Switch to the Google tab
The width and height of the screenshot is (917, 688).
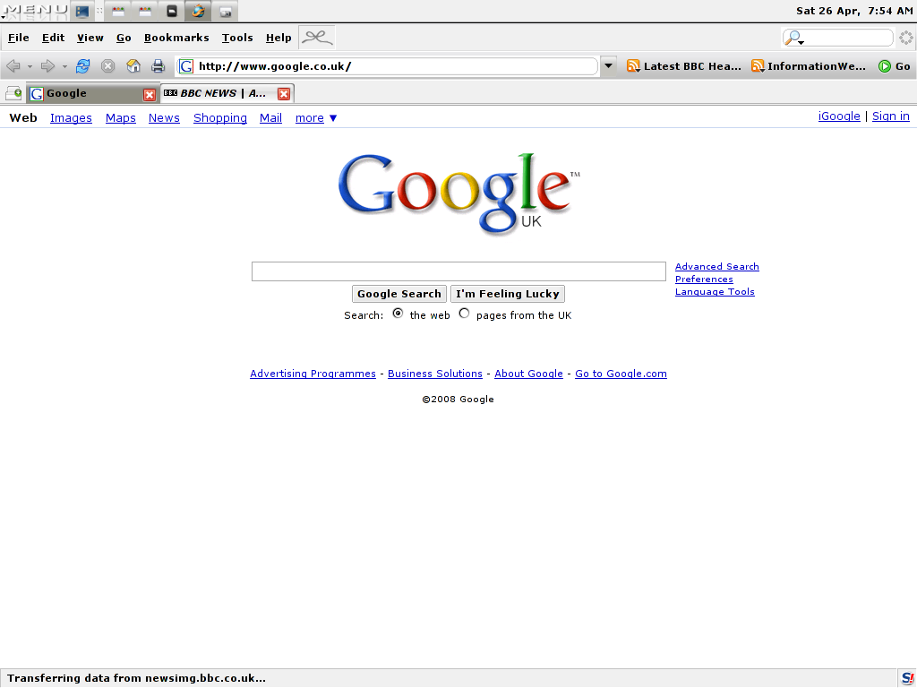click(93, 93)
